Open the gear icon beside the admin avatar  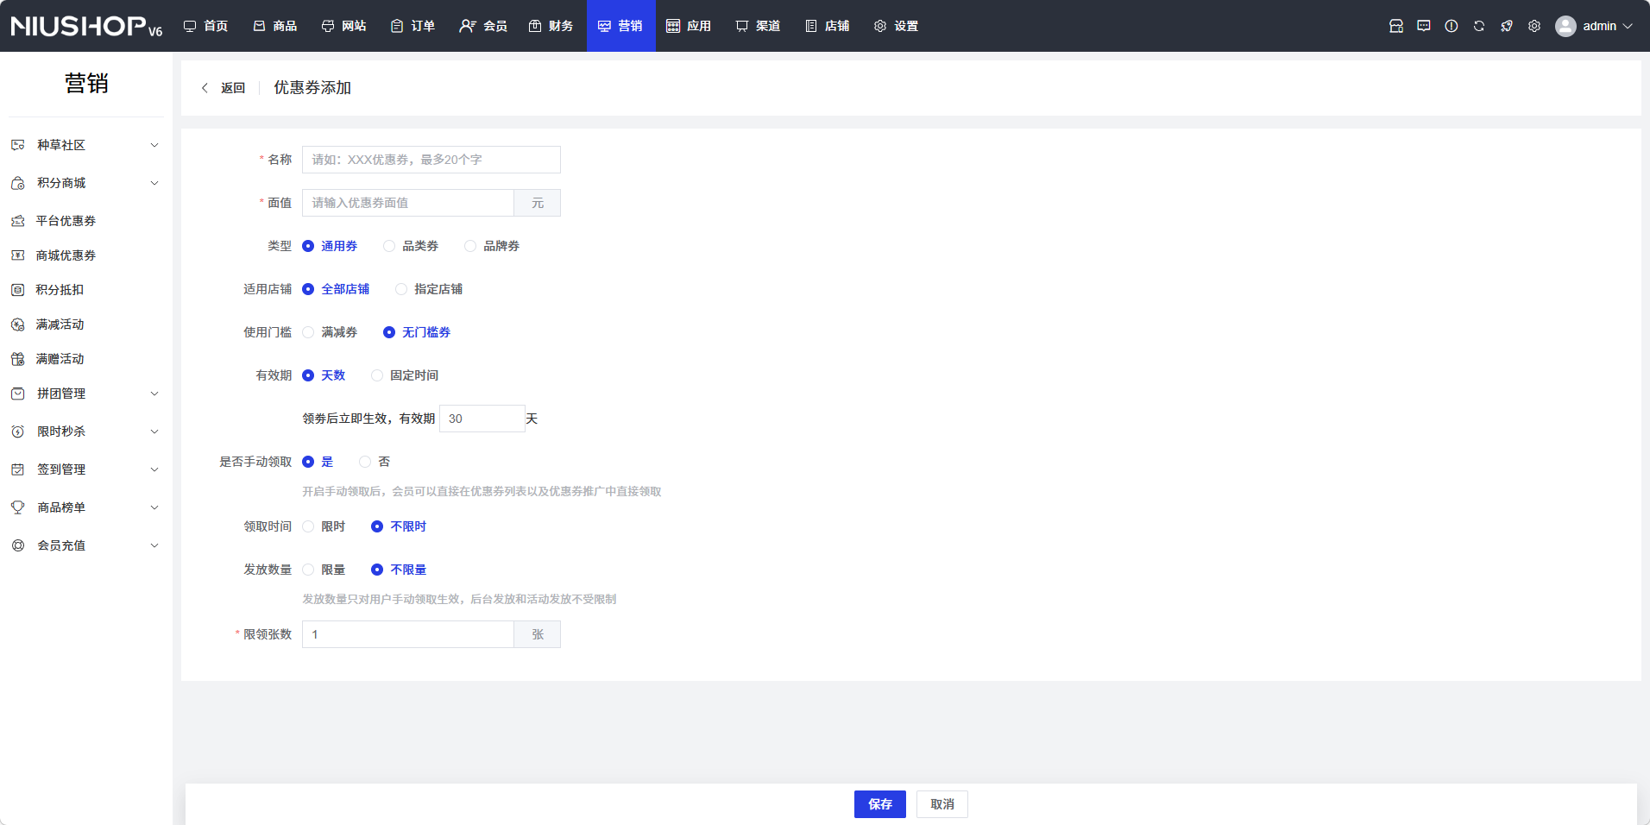[x=1534, y=26]
